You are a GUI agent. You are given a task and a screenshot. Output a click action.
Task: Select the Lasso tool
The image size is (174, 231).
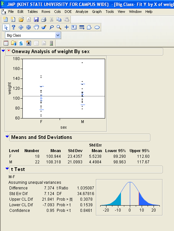[51, 27]
